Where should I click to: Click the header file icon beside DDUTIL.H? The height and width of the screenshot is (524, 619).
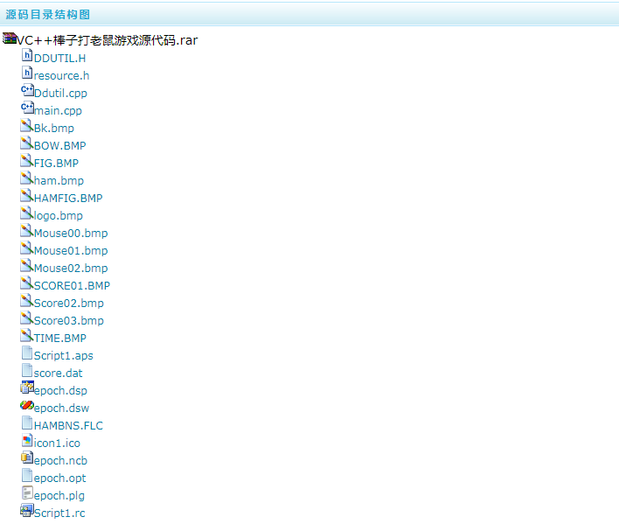tap(26, 57)
